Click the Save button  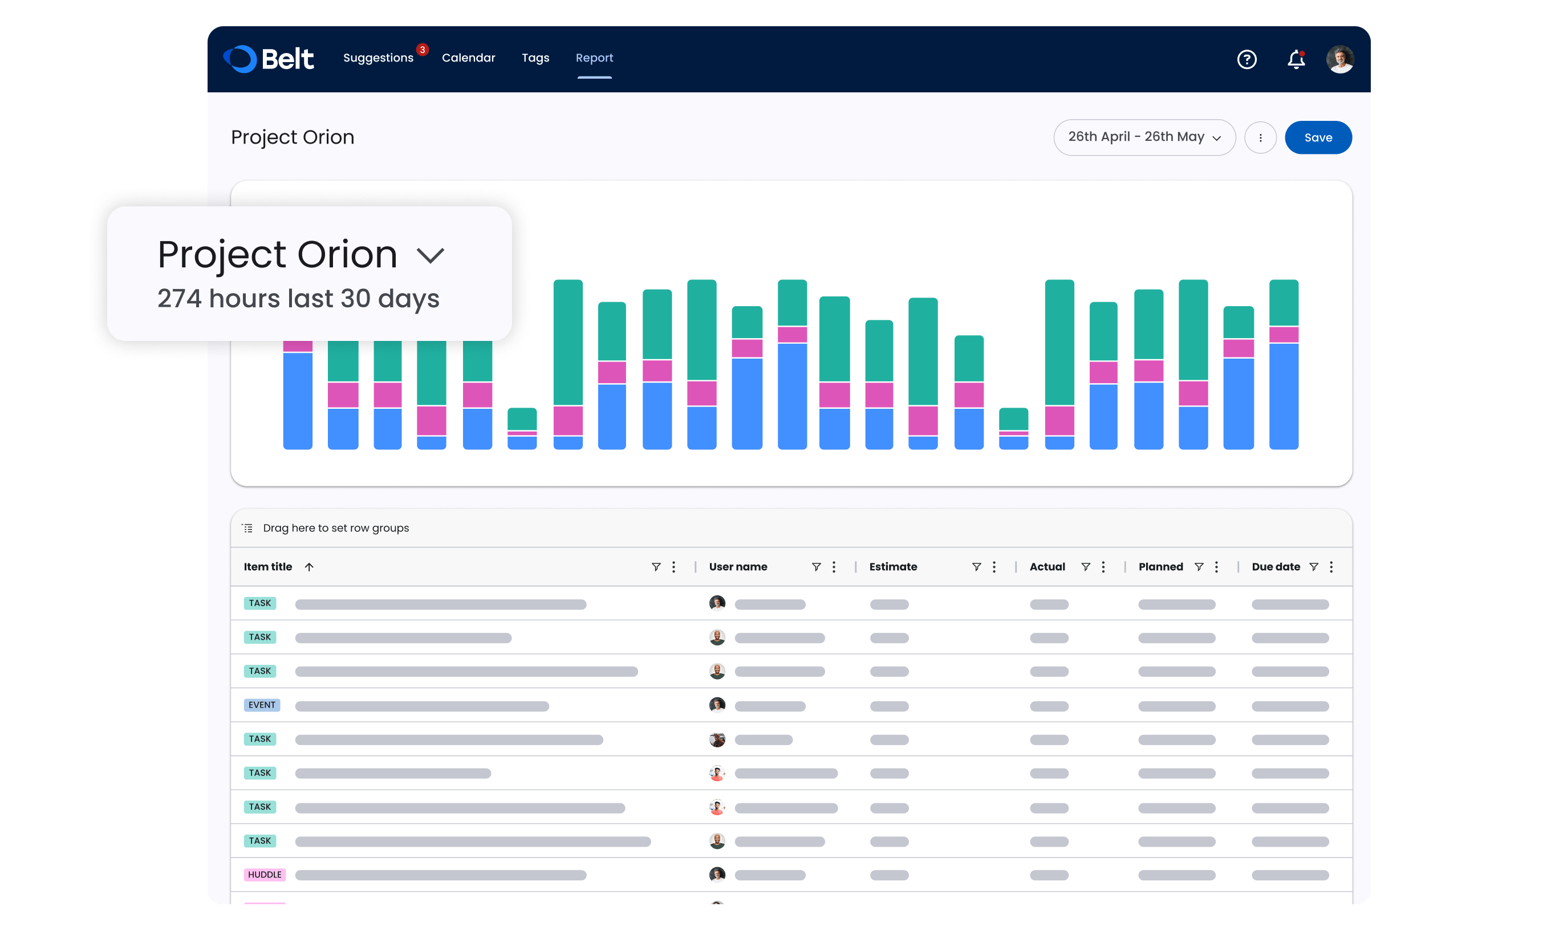[x=1317, y=138]
